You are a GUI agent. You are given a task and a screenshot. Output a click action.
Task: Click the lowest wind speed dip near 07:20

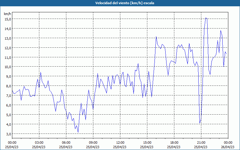[78, 132]
